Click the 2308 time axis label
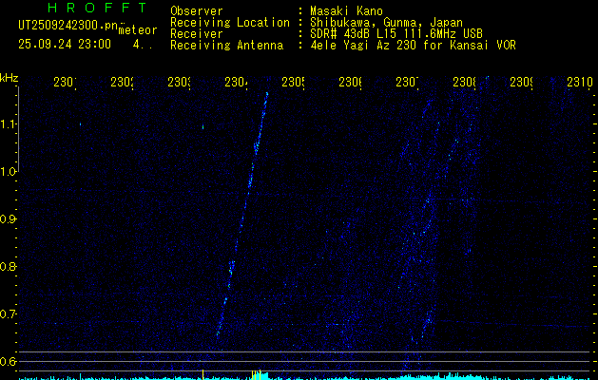This screenshot has height=380, width=598. 464,82
